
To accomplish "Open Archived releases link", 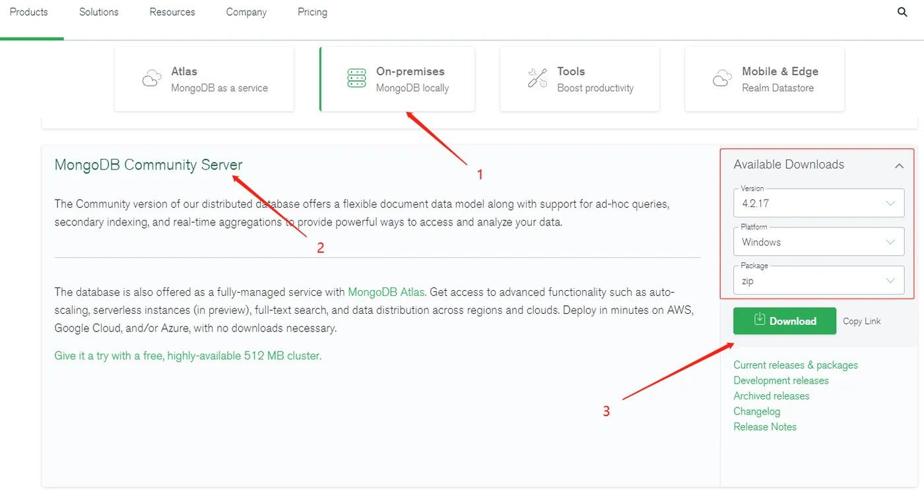I will point(772,396).
